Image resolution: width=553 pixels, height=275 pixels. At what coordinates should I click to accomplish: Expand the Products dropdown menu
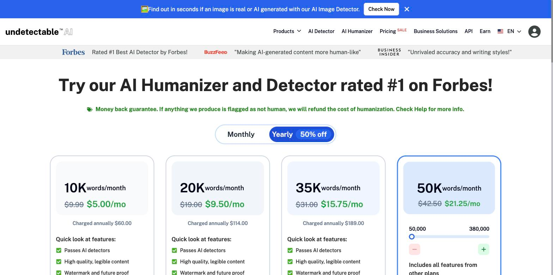tap(287, 31)
